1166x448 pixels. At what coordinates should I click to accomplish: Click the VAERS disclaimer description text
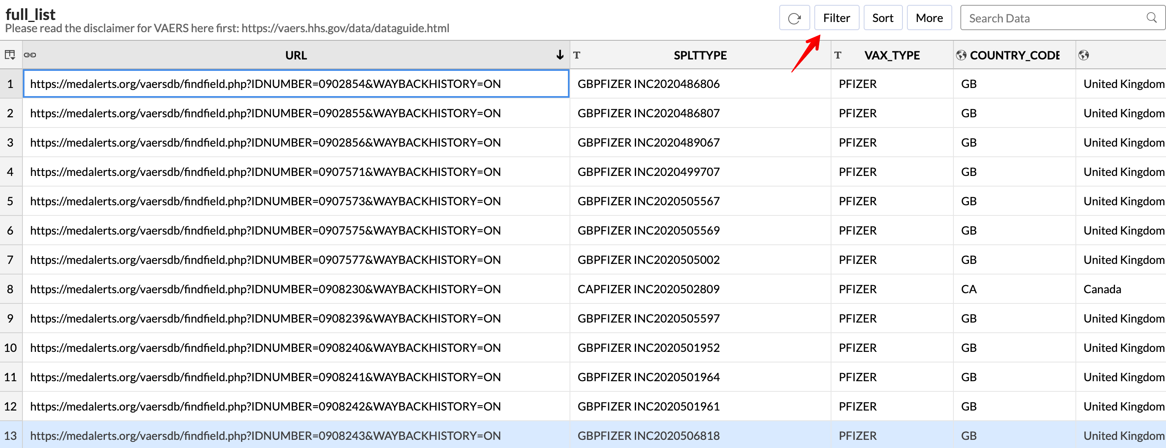(227, 28)
